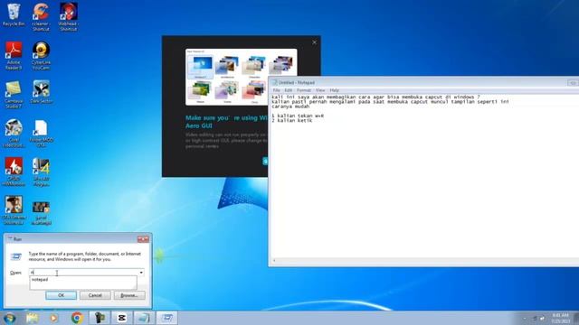The height and width of the screenshot is (325, 579).
Task: Open the video thumbnail file icon on desktop
Action: coord(41,213)
